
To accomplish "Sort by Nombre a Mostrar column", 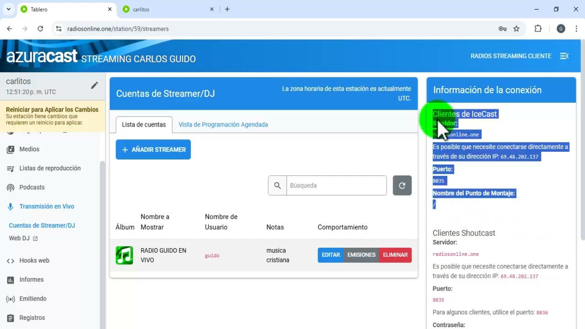I will pyautogui.click(x=155, y=222).
